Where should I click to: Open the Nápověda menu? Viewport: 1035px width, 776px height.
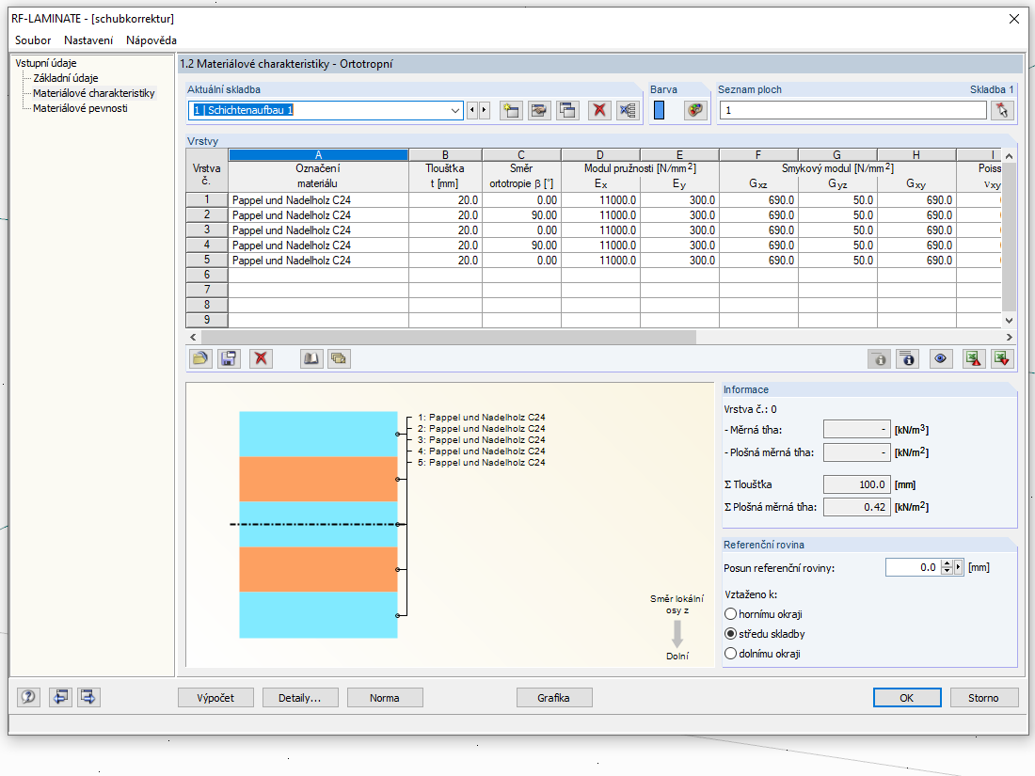click(x=151, y=40)
